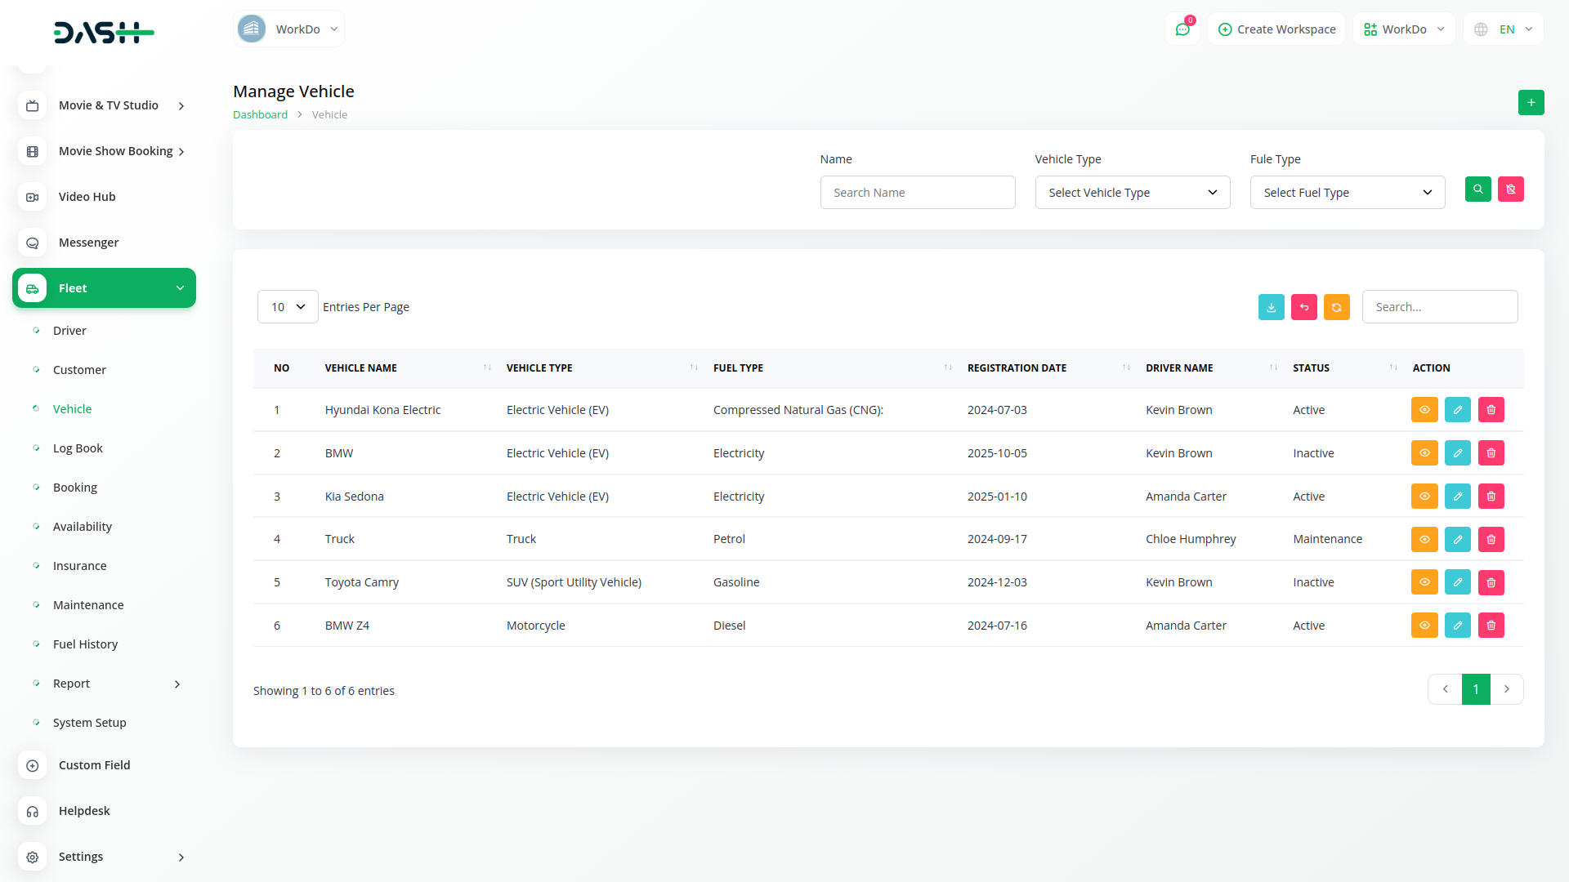Click the pink undo icon above table
The width and height of the screenshot is (1569, 882).
coord(1303,307)
